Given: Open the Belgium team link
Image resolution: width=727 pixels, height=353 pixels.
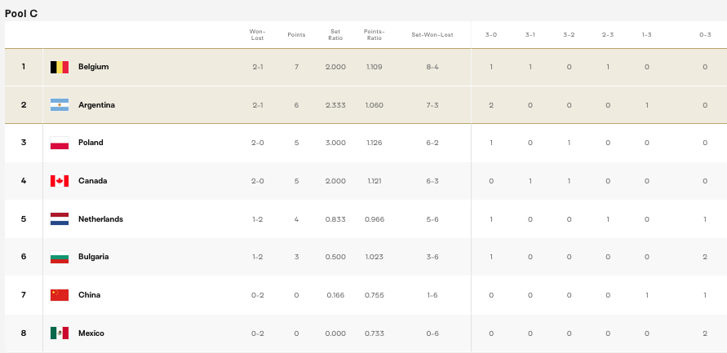Looking at the screenshot, I should click(x=93, y=67).
